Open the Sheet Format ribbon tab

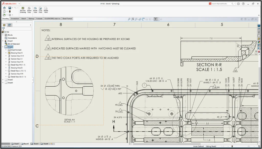coord(67,19)
